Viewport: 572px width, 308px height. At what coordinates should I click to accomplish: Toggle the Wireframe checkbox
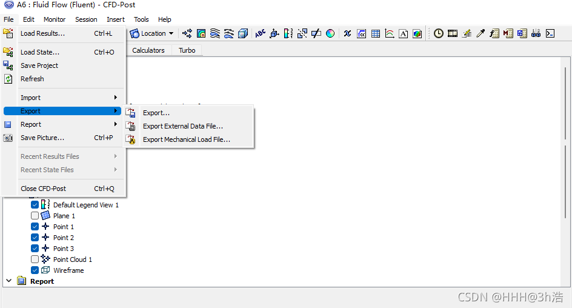[35, 270]
